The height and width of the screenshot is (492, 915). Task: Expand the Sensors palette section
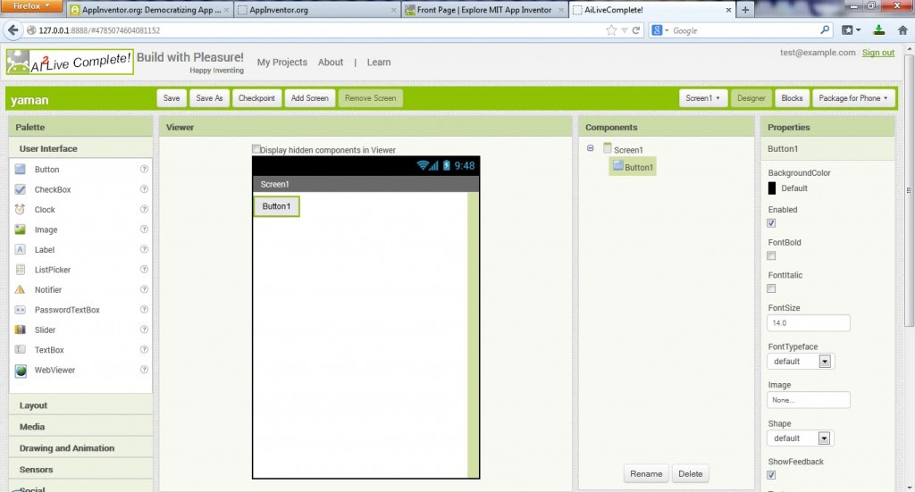[x=81, y=470]
